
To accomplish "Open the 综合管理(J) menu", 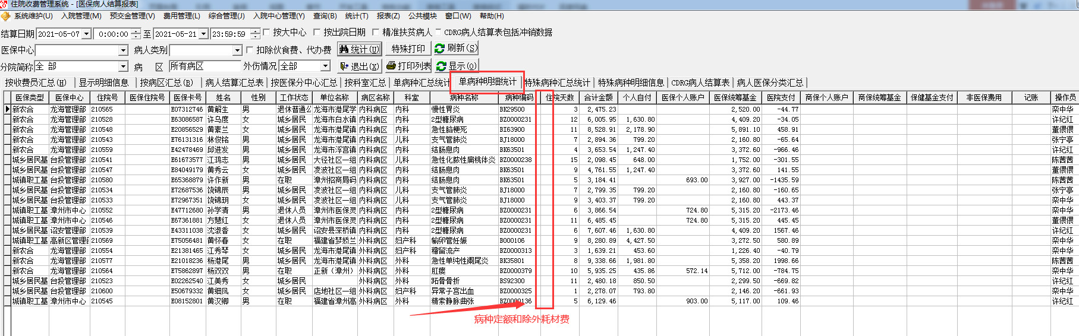I will click(x=227, y=16).
